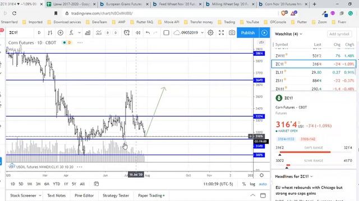Click the Day's Range red bar
Viewport: 359px width, 201px height.
(x=305, y=152)
